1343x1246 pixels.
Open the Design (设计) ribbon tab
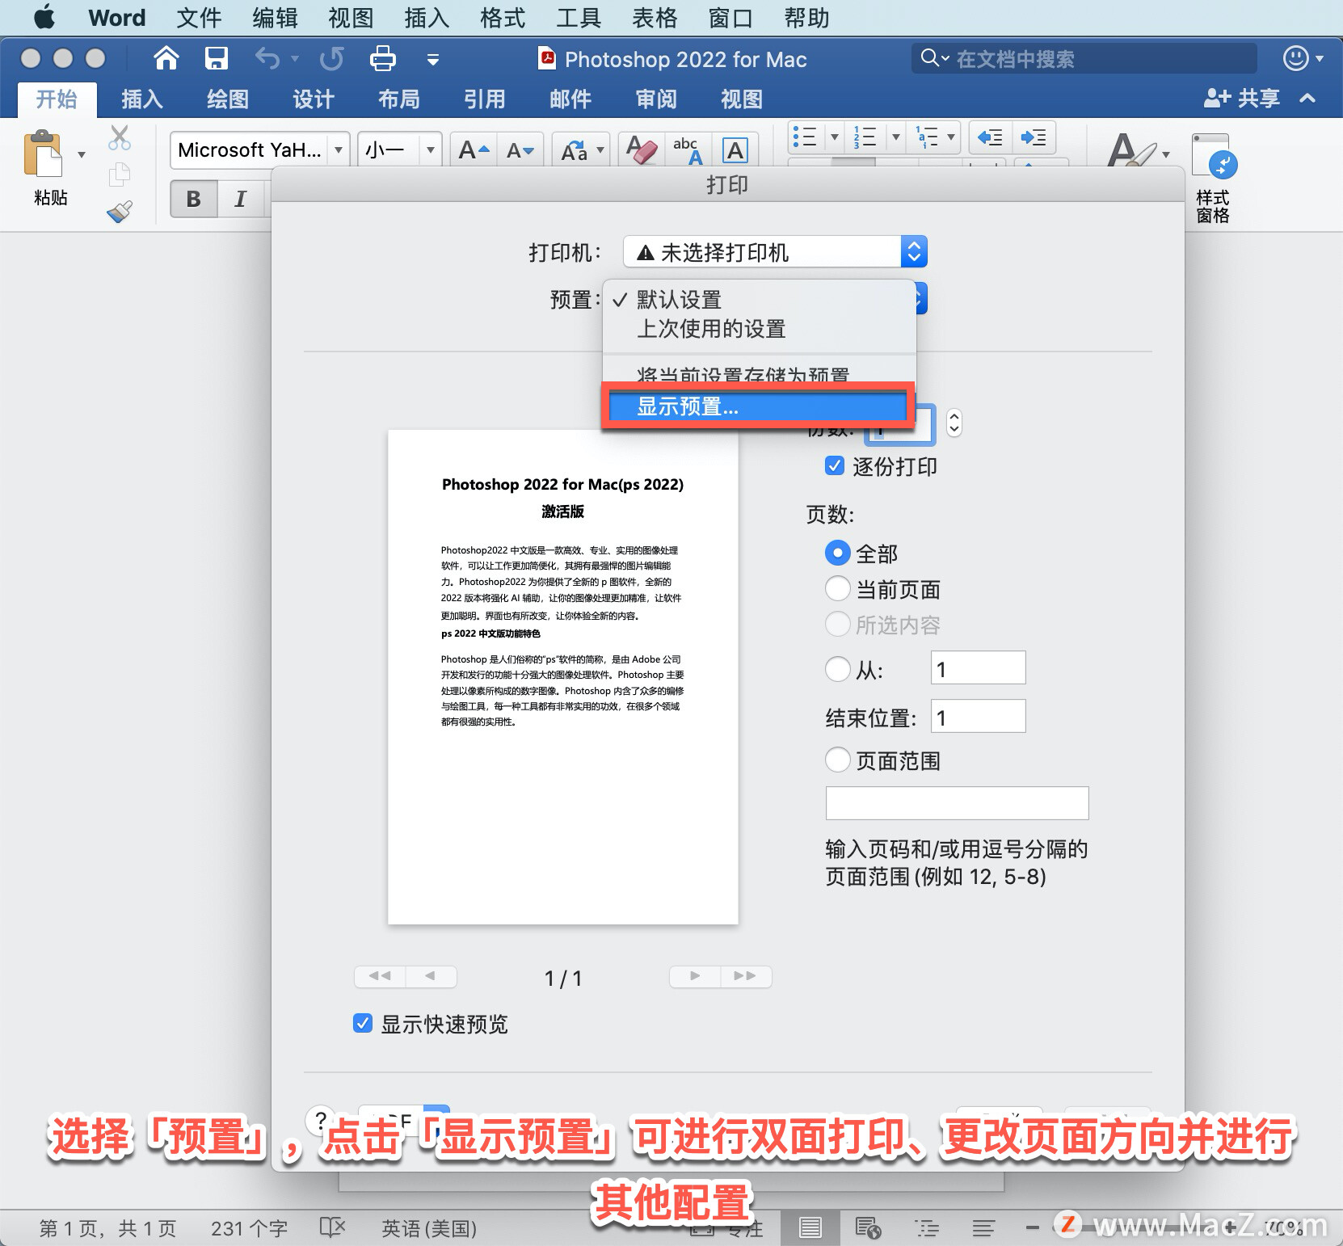pos(314,99)
